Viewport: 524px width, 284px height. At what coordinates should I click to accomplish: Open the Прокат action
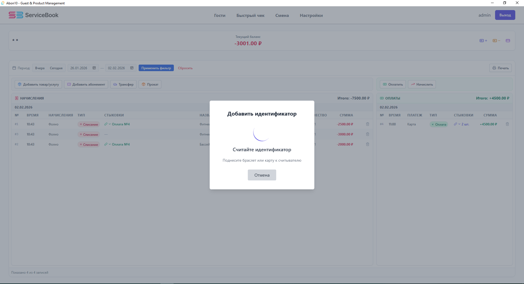150,84
